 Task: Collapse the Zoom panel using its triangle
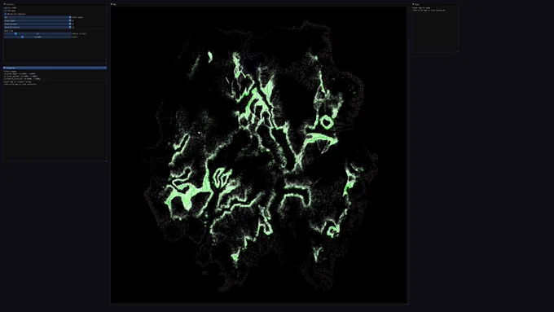click(x=413, y=4)
